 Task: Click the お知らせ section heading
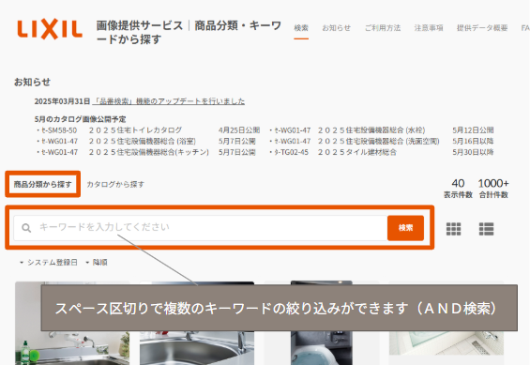(x=32, y=82)
